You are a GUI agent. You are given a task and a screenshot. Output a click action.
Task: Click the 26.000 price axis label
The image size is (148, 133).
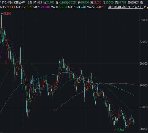pyautogui.click(x=143, y=85)
